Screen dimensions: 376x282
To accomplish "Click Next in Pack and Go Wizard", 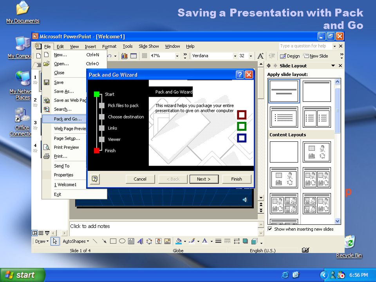I will pos(204,179).
